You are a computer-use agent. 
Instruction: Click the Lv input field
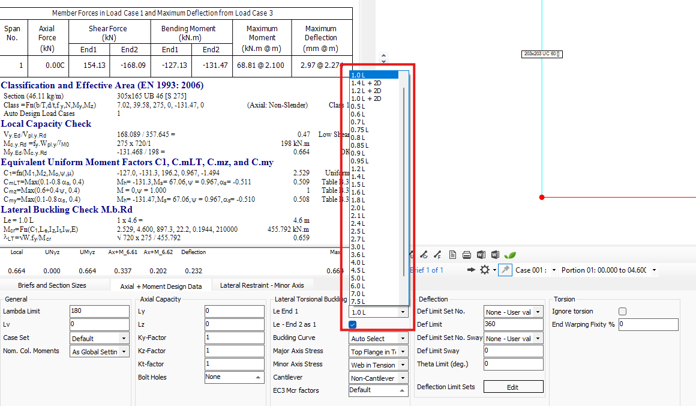click(x=100, y=324)
